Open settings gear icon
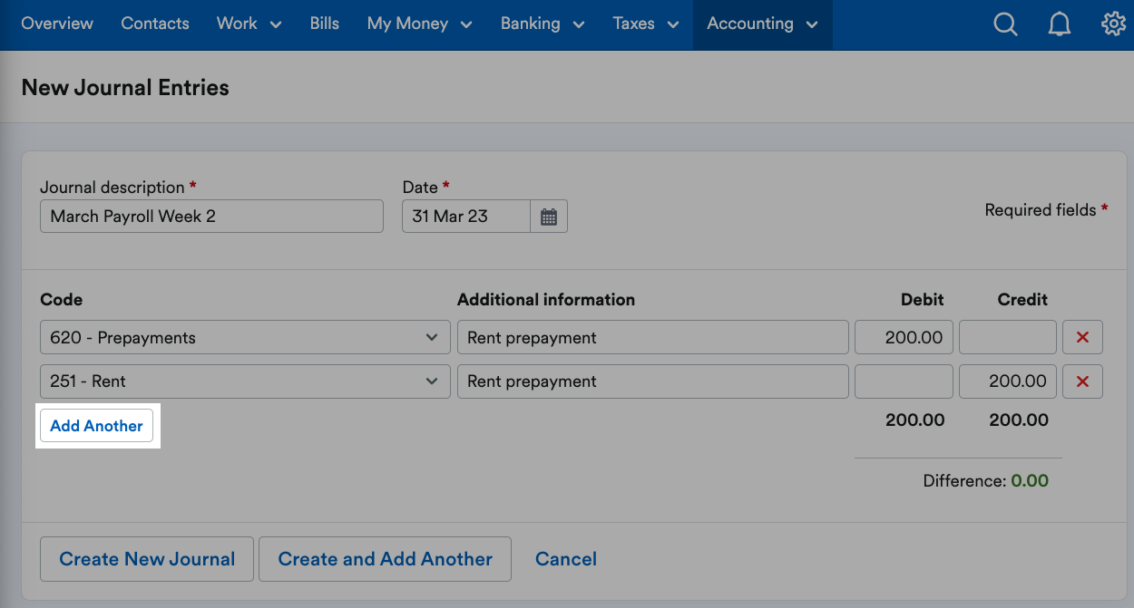 point(1113,24)
